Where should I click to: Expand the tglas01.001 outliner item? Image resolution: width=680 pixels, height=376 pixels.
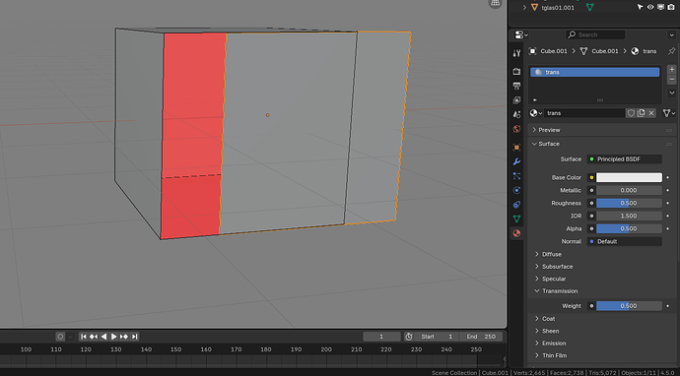[x=524, y=7]
